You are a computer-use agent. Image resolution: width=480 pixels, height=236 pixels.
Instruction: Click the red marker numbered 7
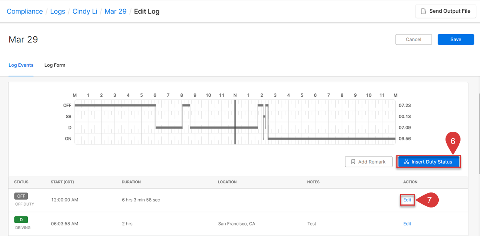tap(428, 200)
